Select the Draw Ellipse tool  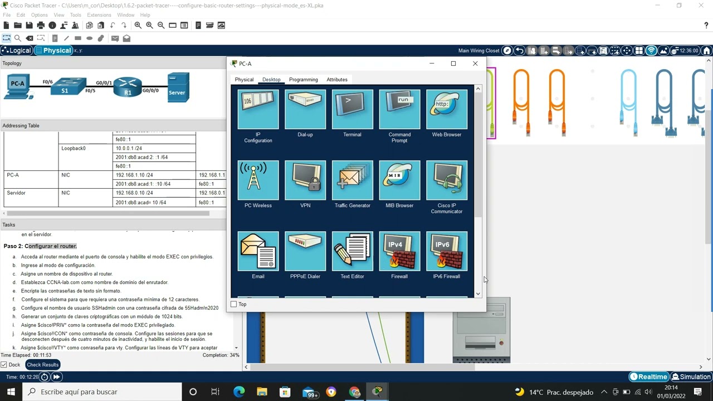89,38
